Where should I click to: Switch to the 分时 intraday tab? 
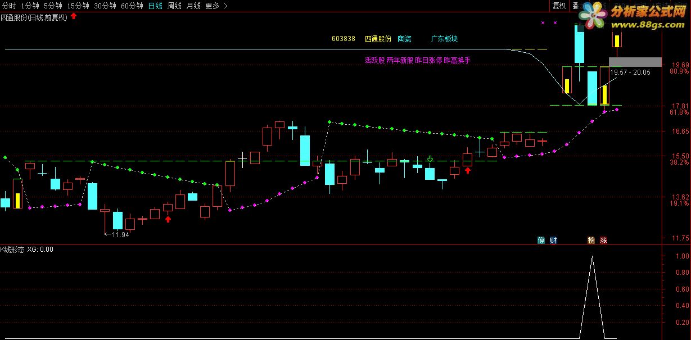tap(9, 6)
